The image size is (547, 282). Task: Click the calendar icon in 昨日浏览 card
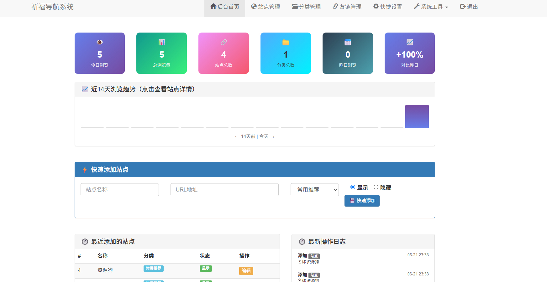click(348, 42)
